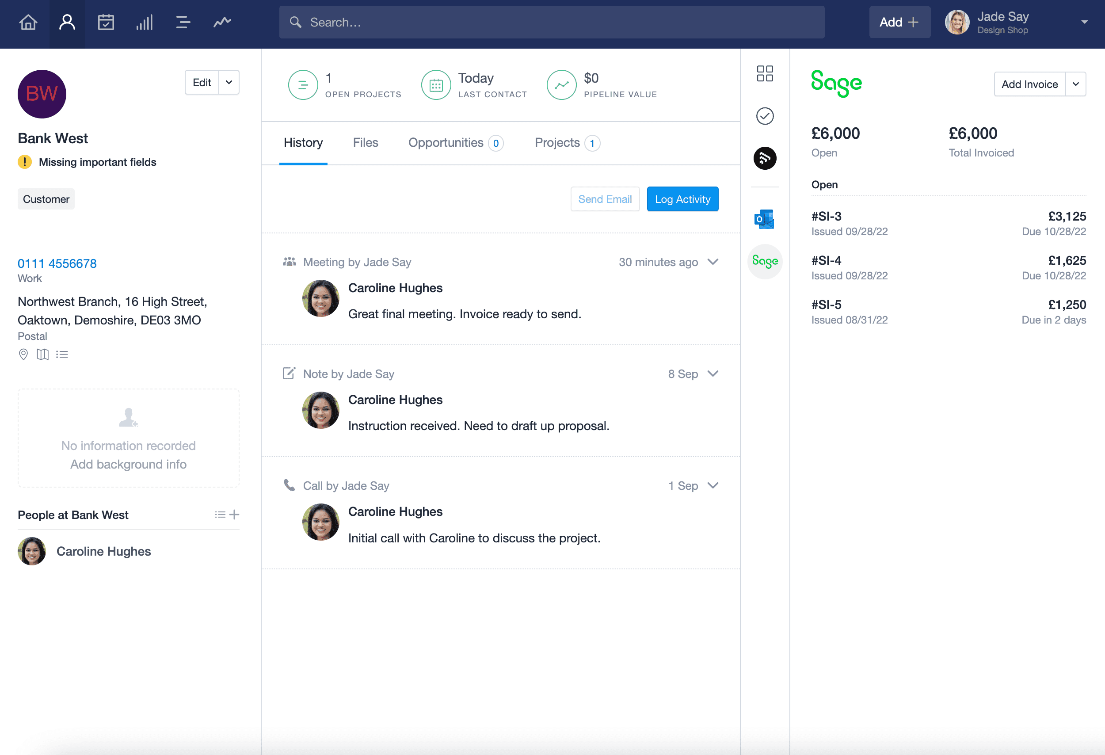Click the Bank West phone number link
Viewport: 1105px width, 755px height.
[x=57, y=264]
